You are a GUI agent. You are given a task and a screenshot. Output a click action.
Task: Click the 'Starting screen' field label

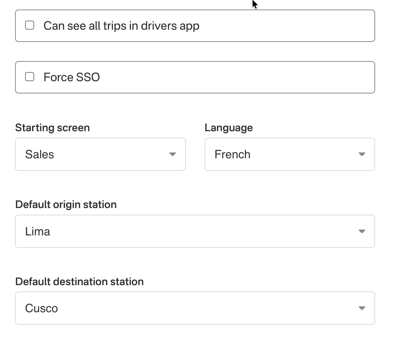click(52, 128)
